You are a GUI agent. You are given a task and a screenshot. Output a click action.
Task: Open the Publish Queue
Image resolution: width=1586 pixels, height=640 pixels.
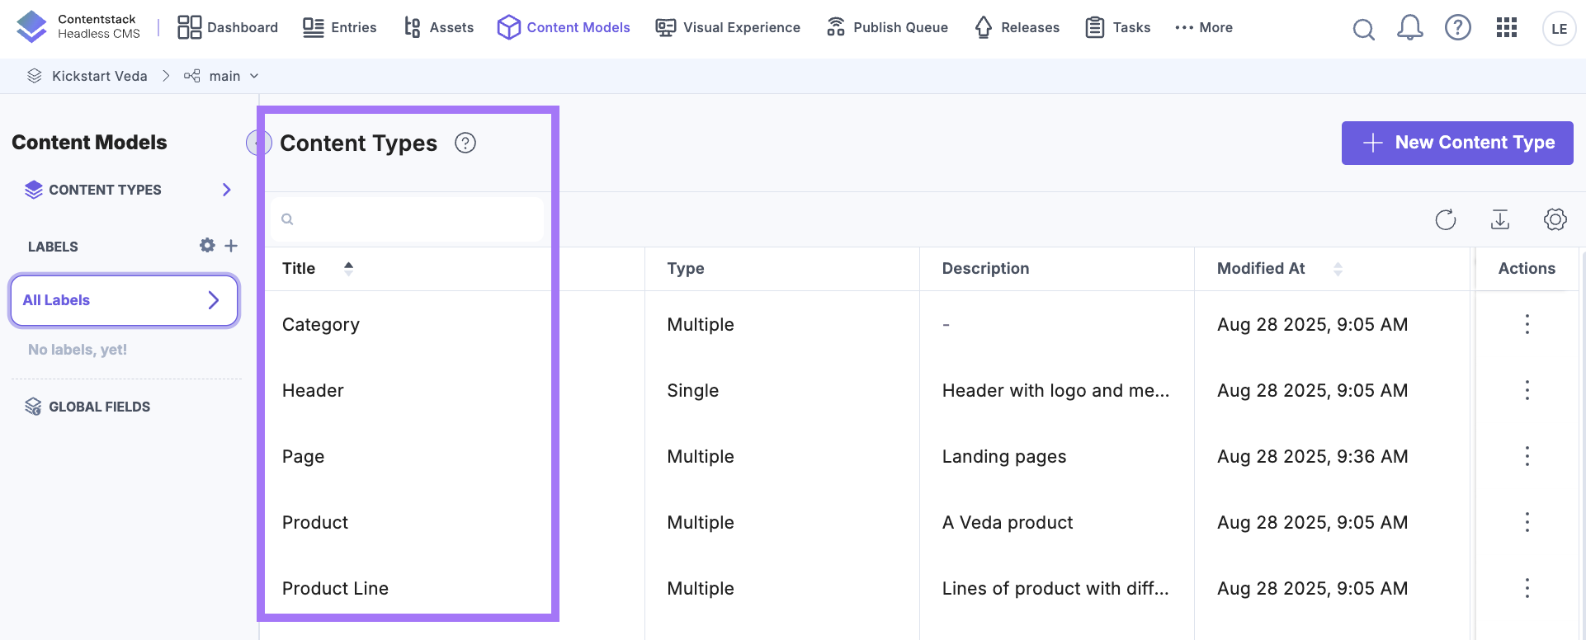pos(887,27)
